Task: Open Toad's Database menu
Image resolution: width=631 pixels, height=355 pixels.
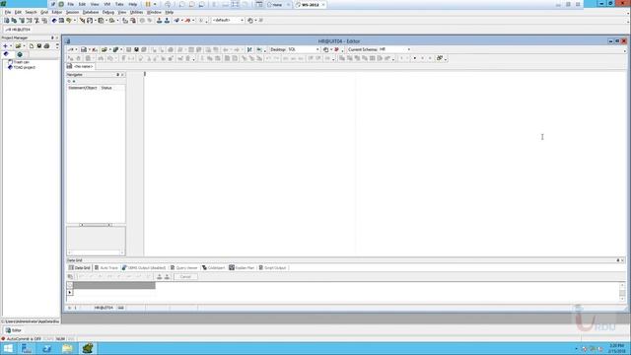Action: tap(91, 13)
